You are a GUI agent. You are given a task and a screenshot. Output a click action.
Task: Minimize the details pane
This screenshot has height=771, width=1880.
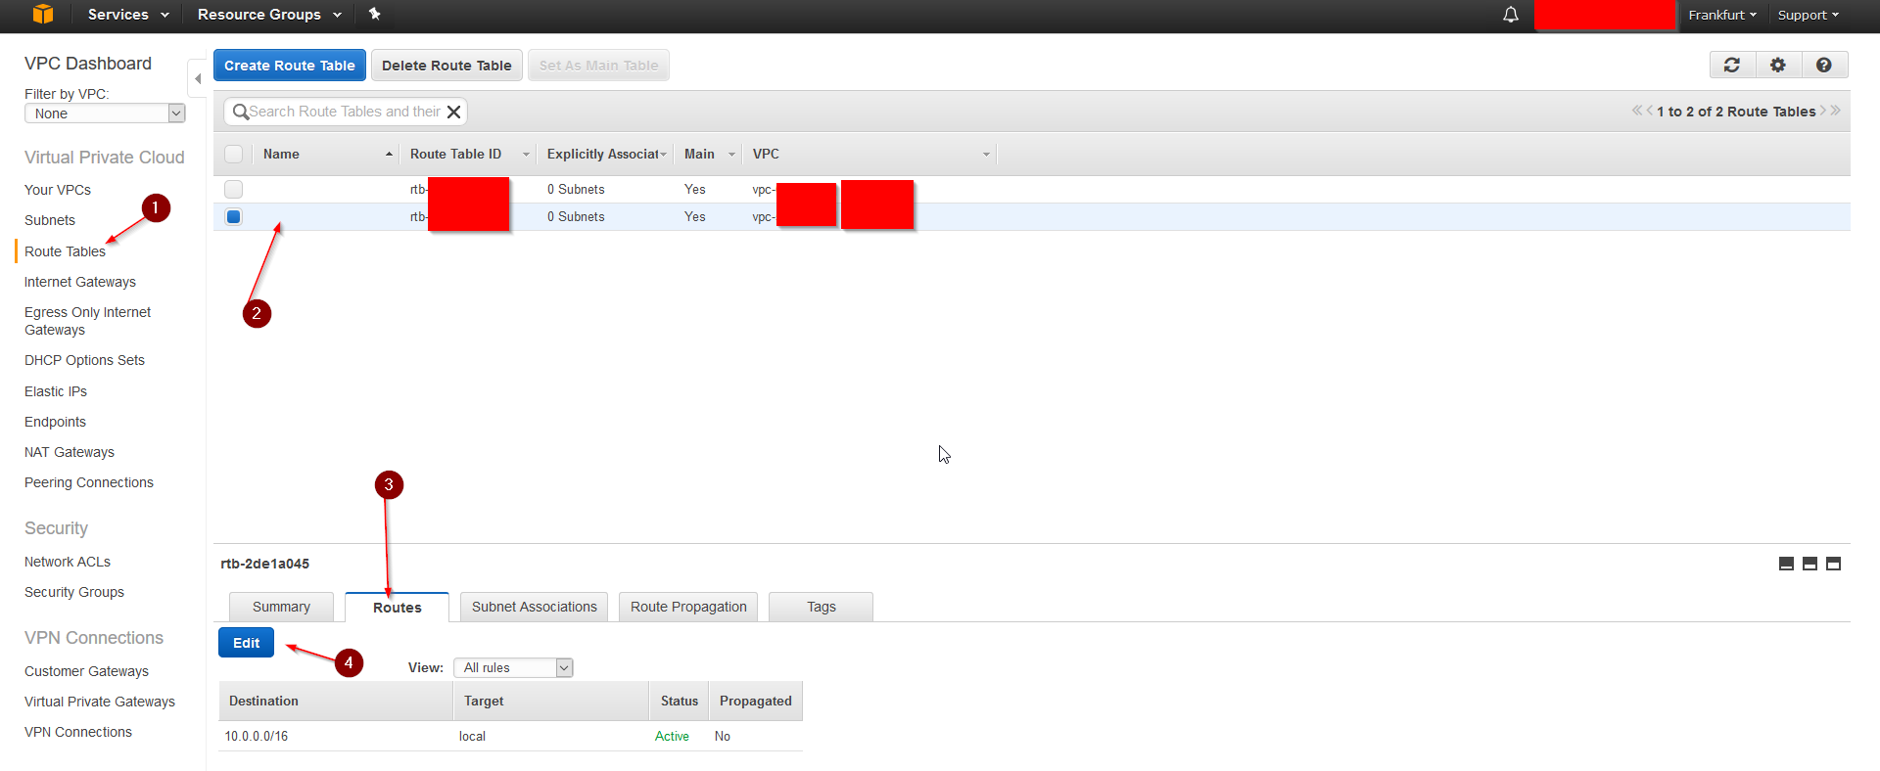pos(1786,564)
